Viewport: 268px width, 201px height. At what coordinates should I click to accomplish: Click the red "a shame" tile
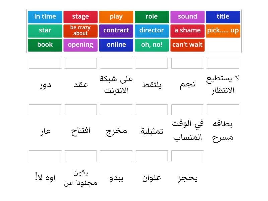(187, 31)
